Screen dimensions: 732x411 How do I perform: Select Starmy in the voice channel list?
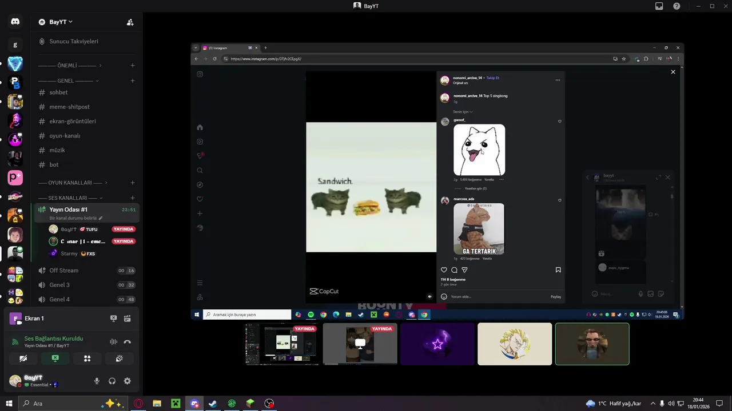pos(93,253)
